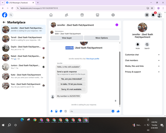Click the chat messages scrollbar
Image resolution: width=166 pixels, height=133 pixels.
tap(120, 78)
